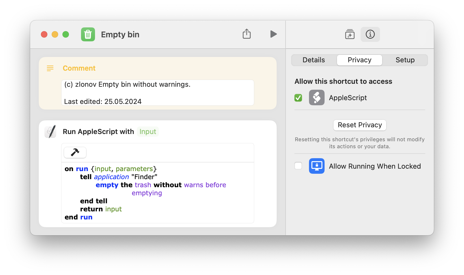Select the Input variable token

(148, 132)
